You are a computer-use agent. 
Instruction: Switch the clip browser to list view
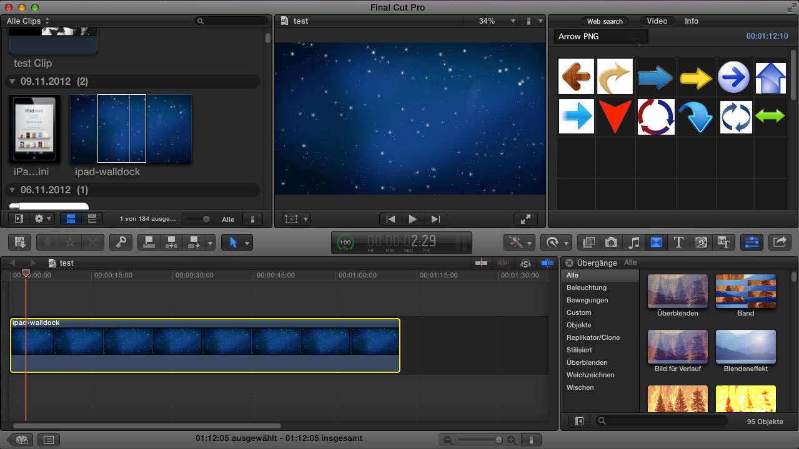pos(92,219)
